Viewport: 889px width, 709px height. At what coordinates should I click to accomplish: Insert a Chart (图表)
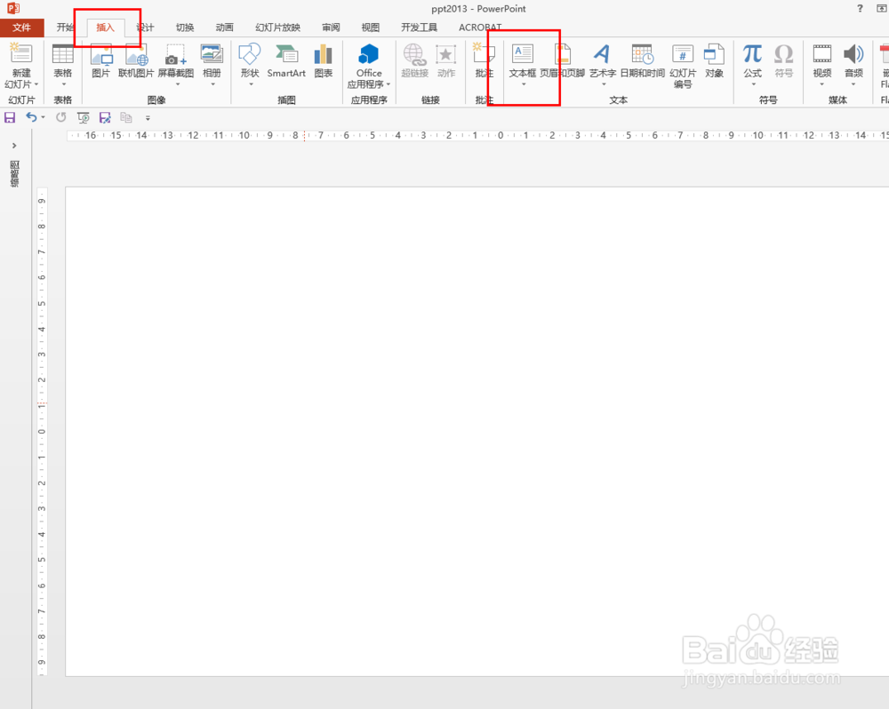point(324,61)
